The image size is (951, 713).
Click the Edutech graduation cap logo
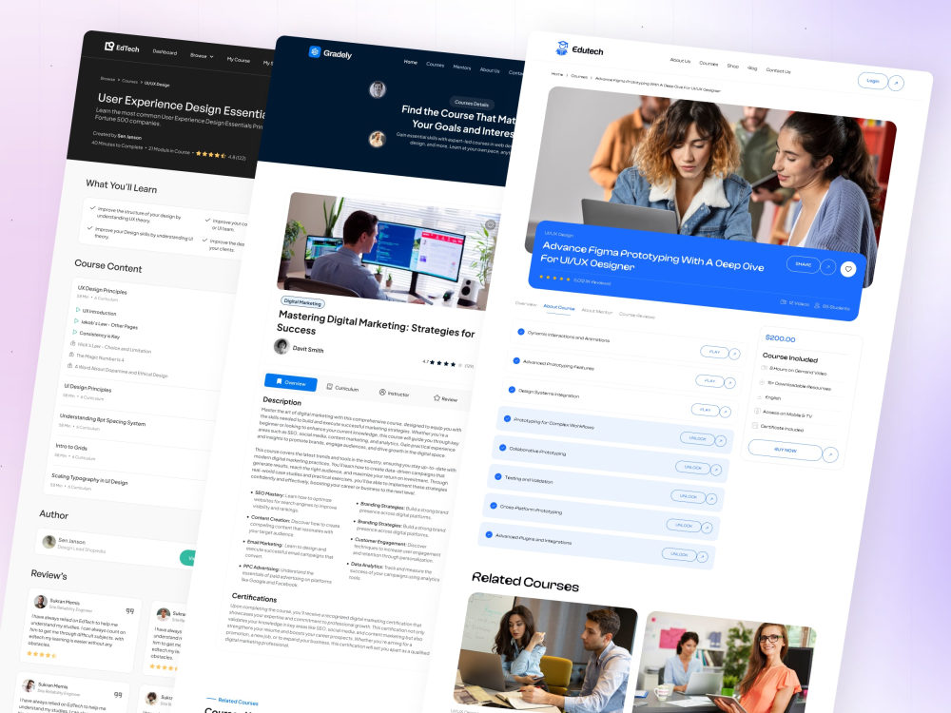(562, 48)
